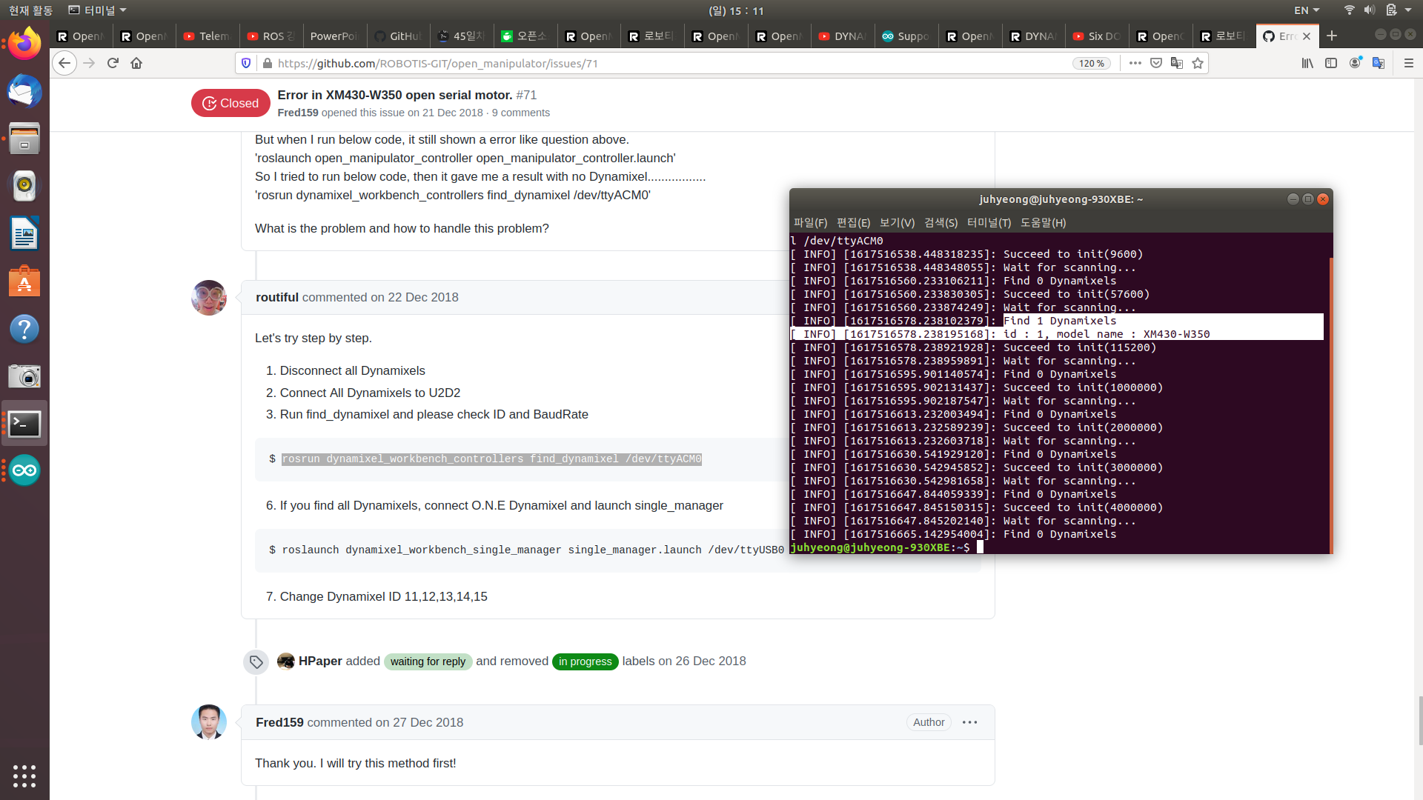Viewport: 1423px width, 800px height.
Task: Click the 120% zoom level indicator
Action: 1091,63
